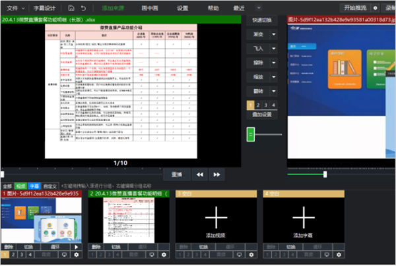396x266 pixels.
Task: Click the green transition slider handle
Action: (250, 134)
